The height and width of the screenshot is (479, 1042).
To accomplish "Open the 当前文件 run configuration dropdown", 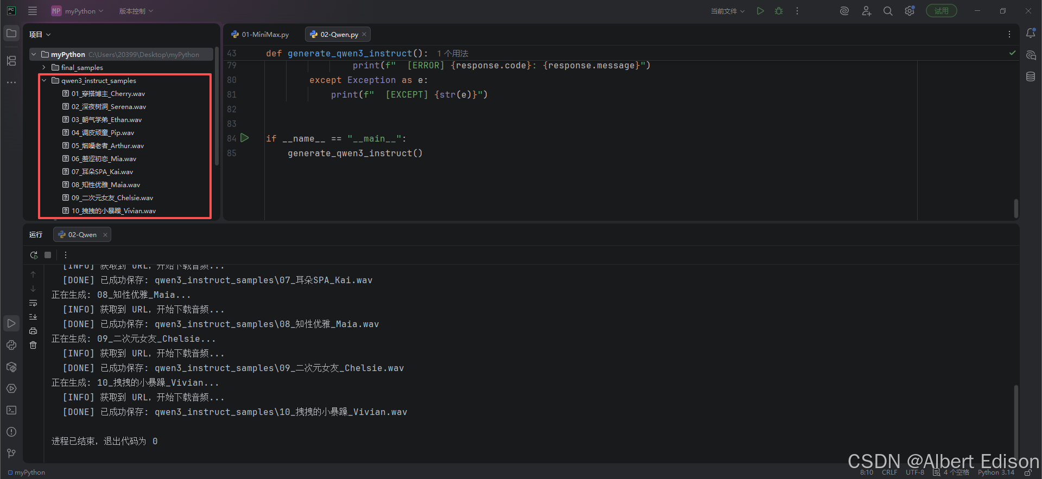I will coord(728,11).
